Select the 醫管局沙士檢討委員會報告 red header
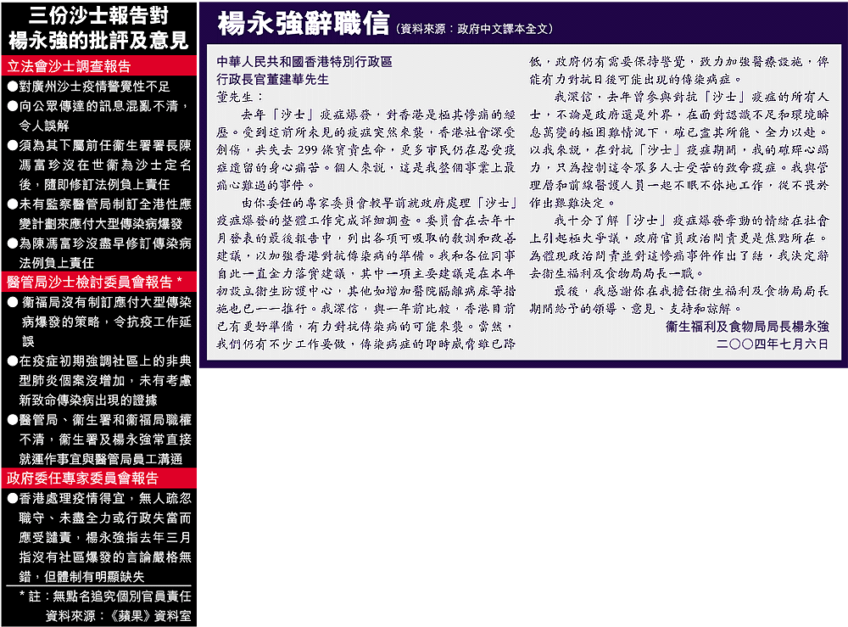The height and width of the screenshot is (627, 848). point(94,282)
